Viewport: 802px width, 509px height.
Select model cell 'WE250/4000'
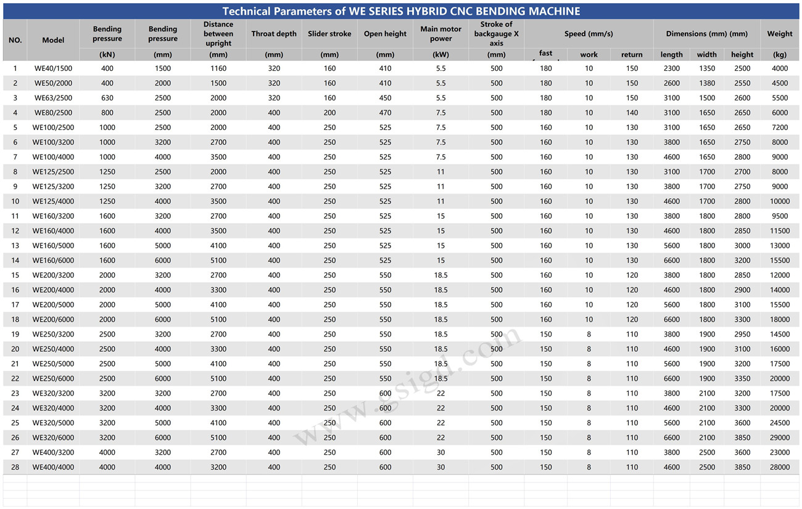53,349
